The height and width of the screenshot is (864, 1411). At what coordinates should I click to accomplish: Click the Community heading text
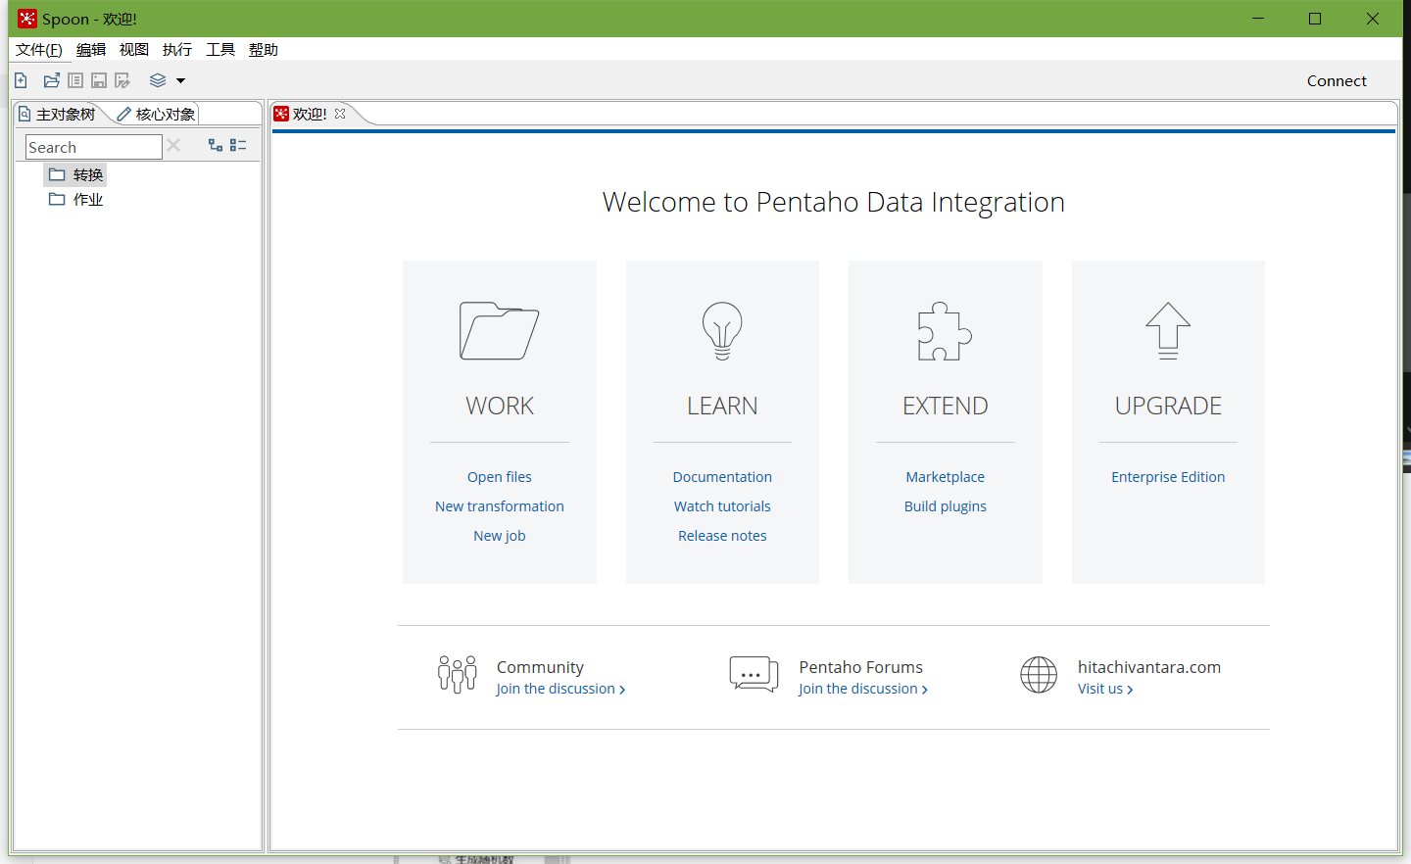pos(540,667)
